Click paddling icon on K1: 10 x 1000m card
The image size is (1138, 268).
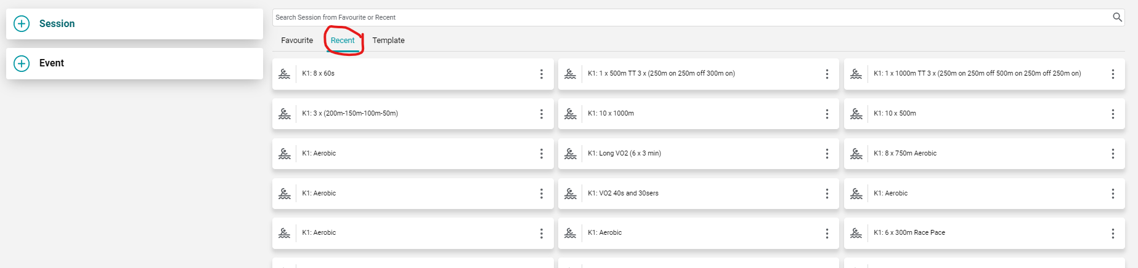click(570, 114)
